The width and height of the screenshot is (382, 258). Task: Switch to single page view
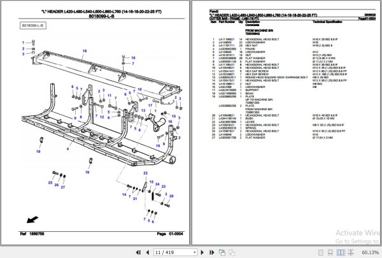(x=321, y=252)
